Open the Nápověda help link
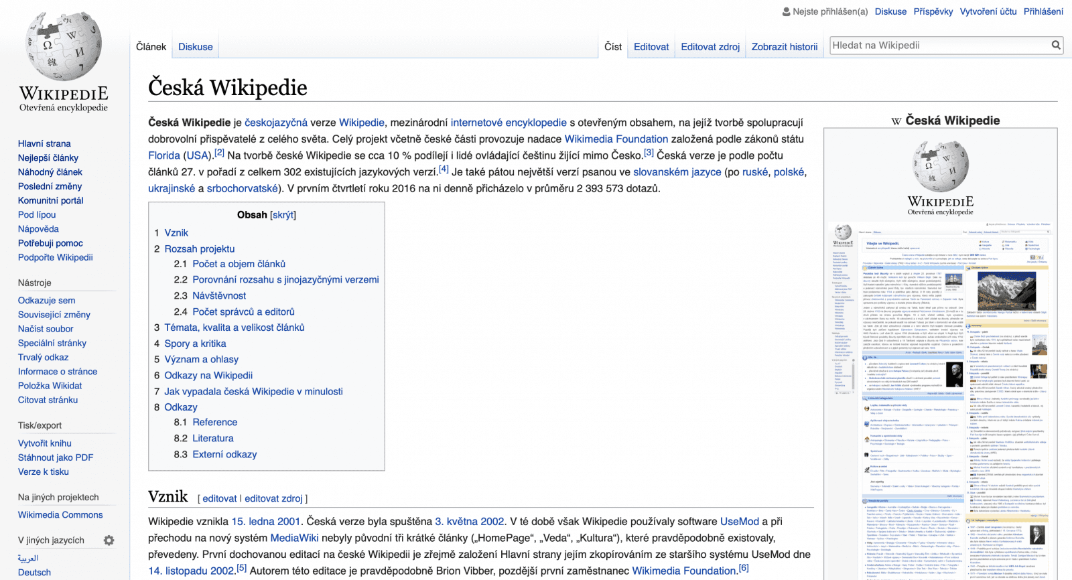The image size is (1072, 580). (x=38, y=229)
